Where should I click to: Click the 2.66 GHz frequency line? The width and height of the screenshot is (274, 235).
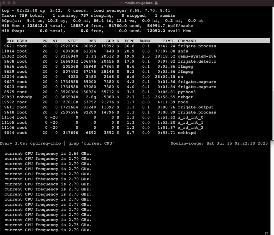pyautogui.click(x=48, y=154)
